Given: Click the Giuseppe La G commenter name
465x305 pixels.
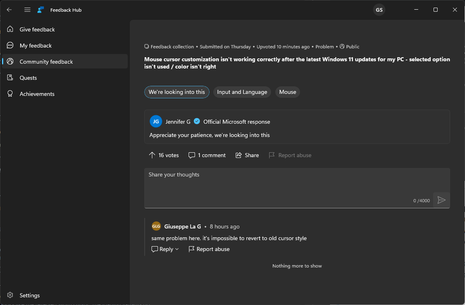Looking at the screenshot, I should 183,226.
